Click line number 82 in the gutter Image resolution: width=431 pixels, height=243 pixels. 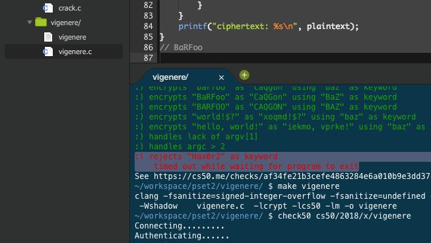coord(148,5)
